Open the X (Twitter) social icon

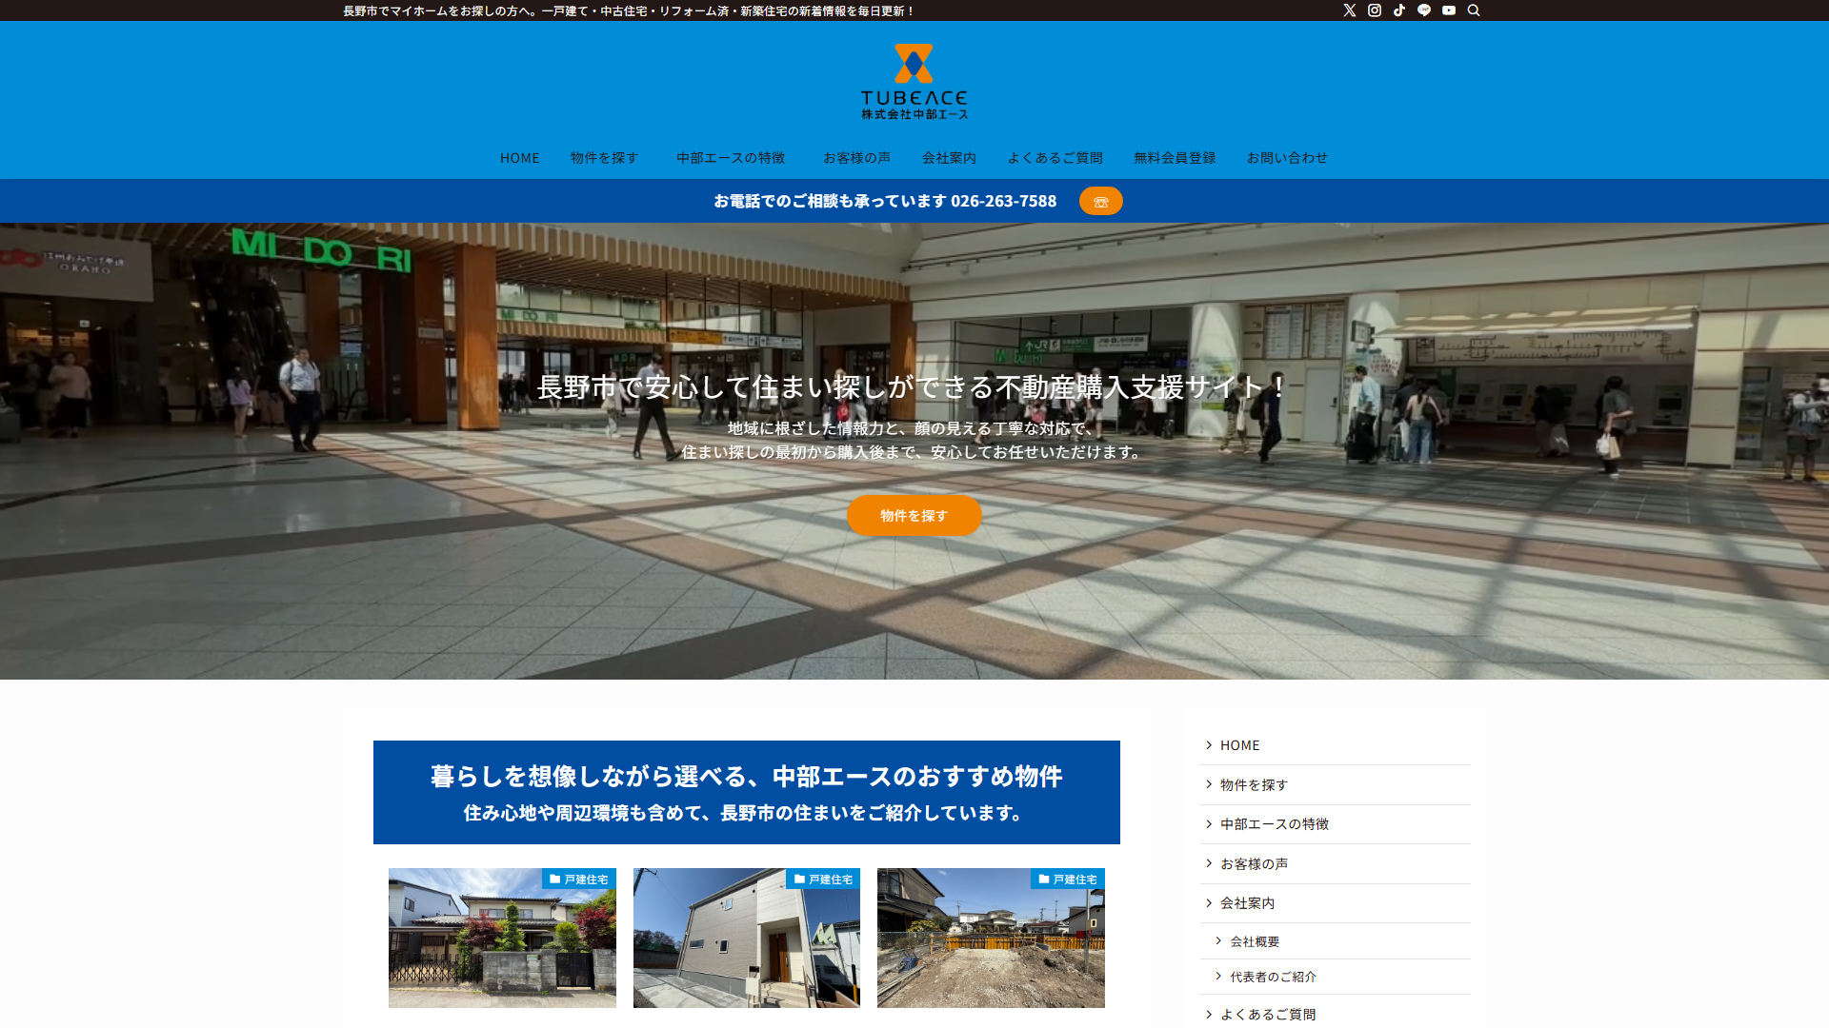click(1350, 10)
